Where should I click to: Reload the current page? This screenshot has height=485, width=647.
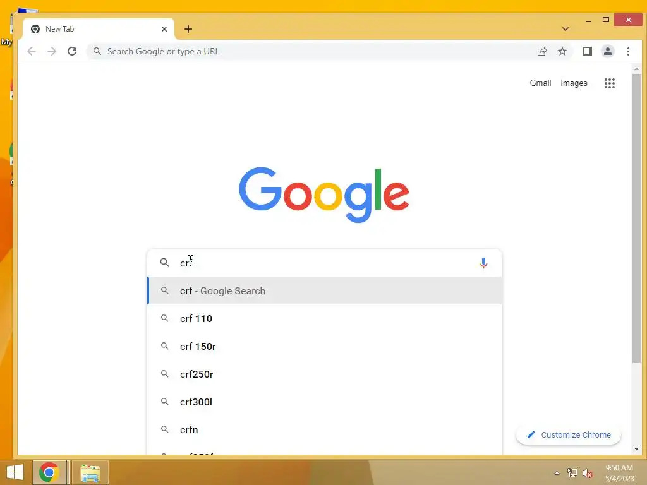tap(72, 51)
